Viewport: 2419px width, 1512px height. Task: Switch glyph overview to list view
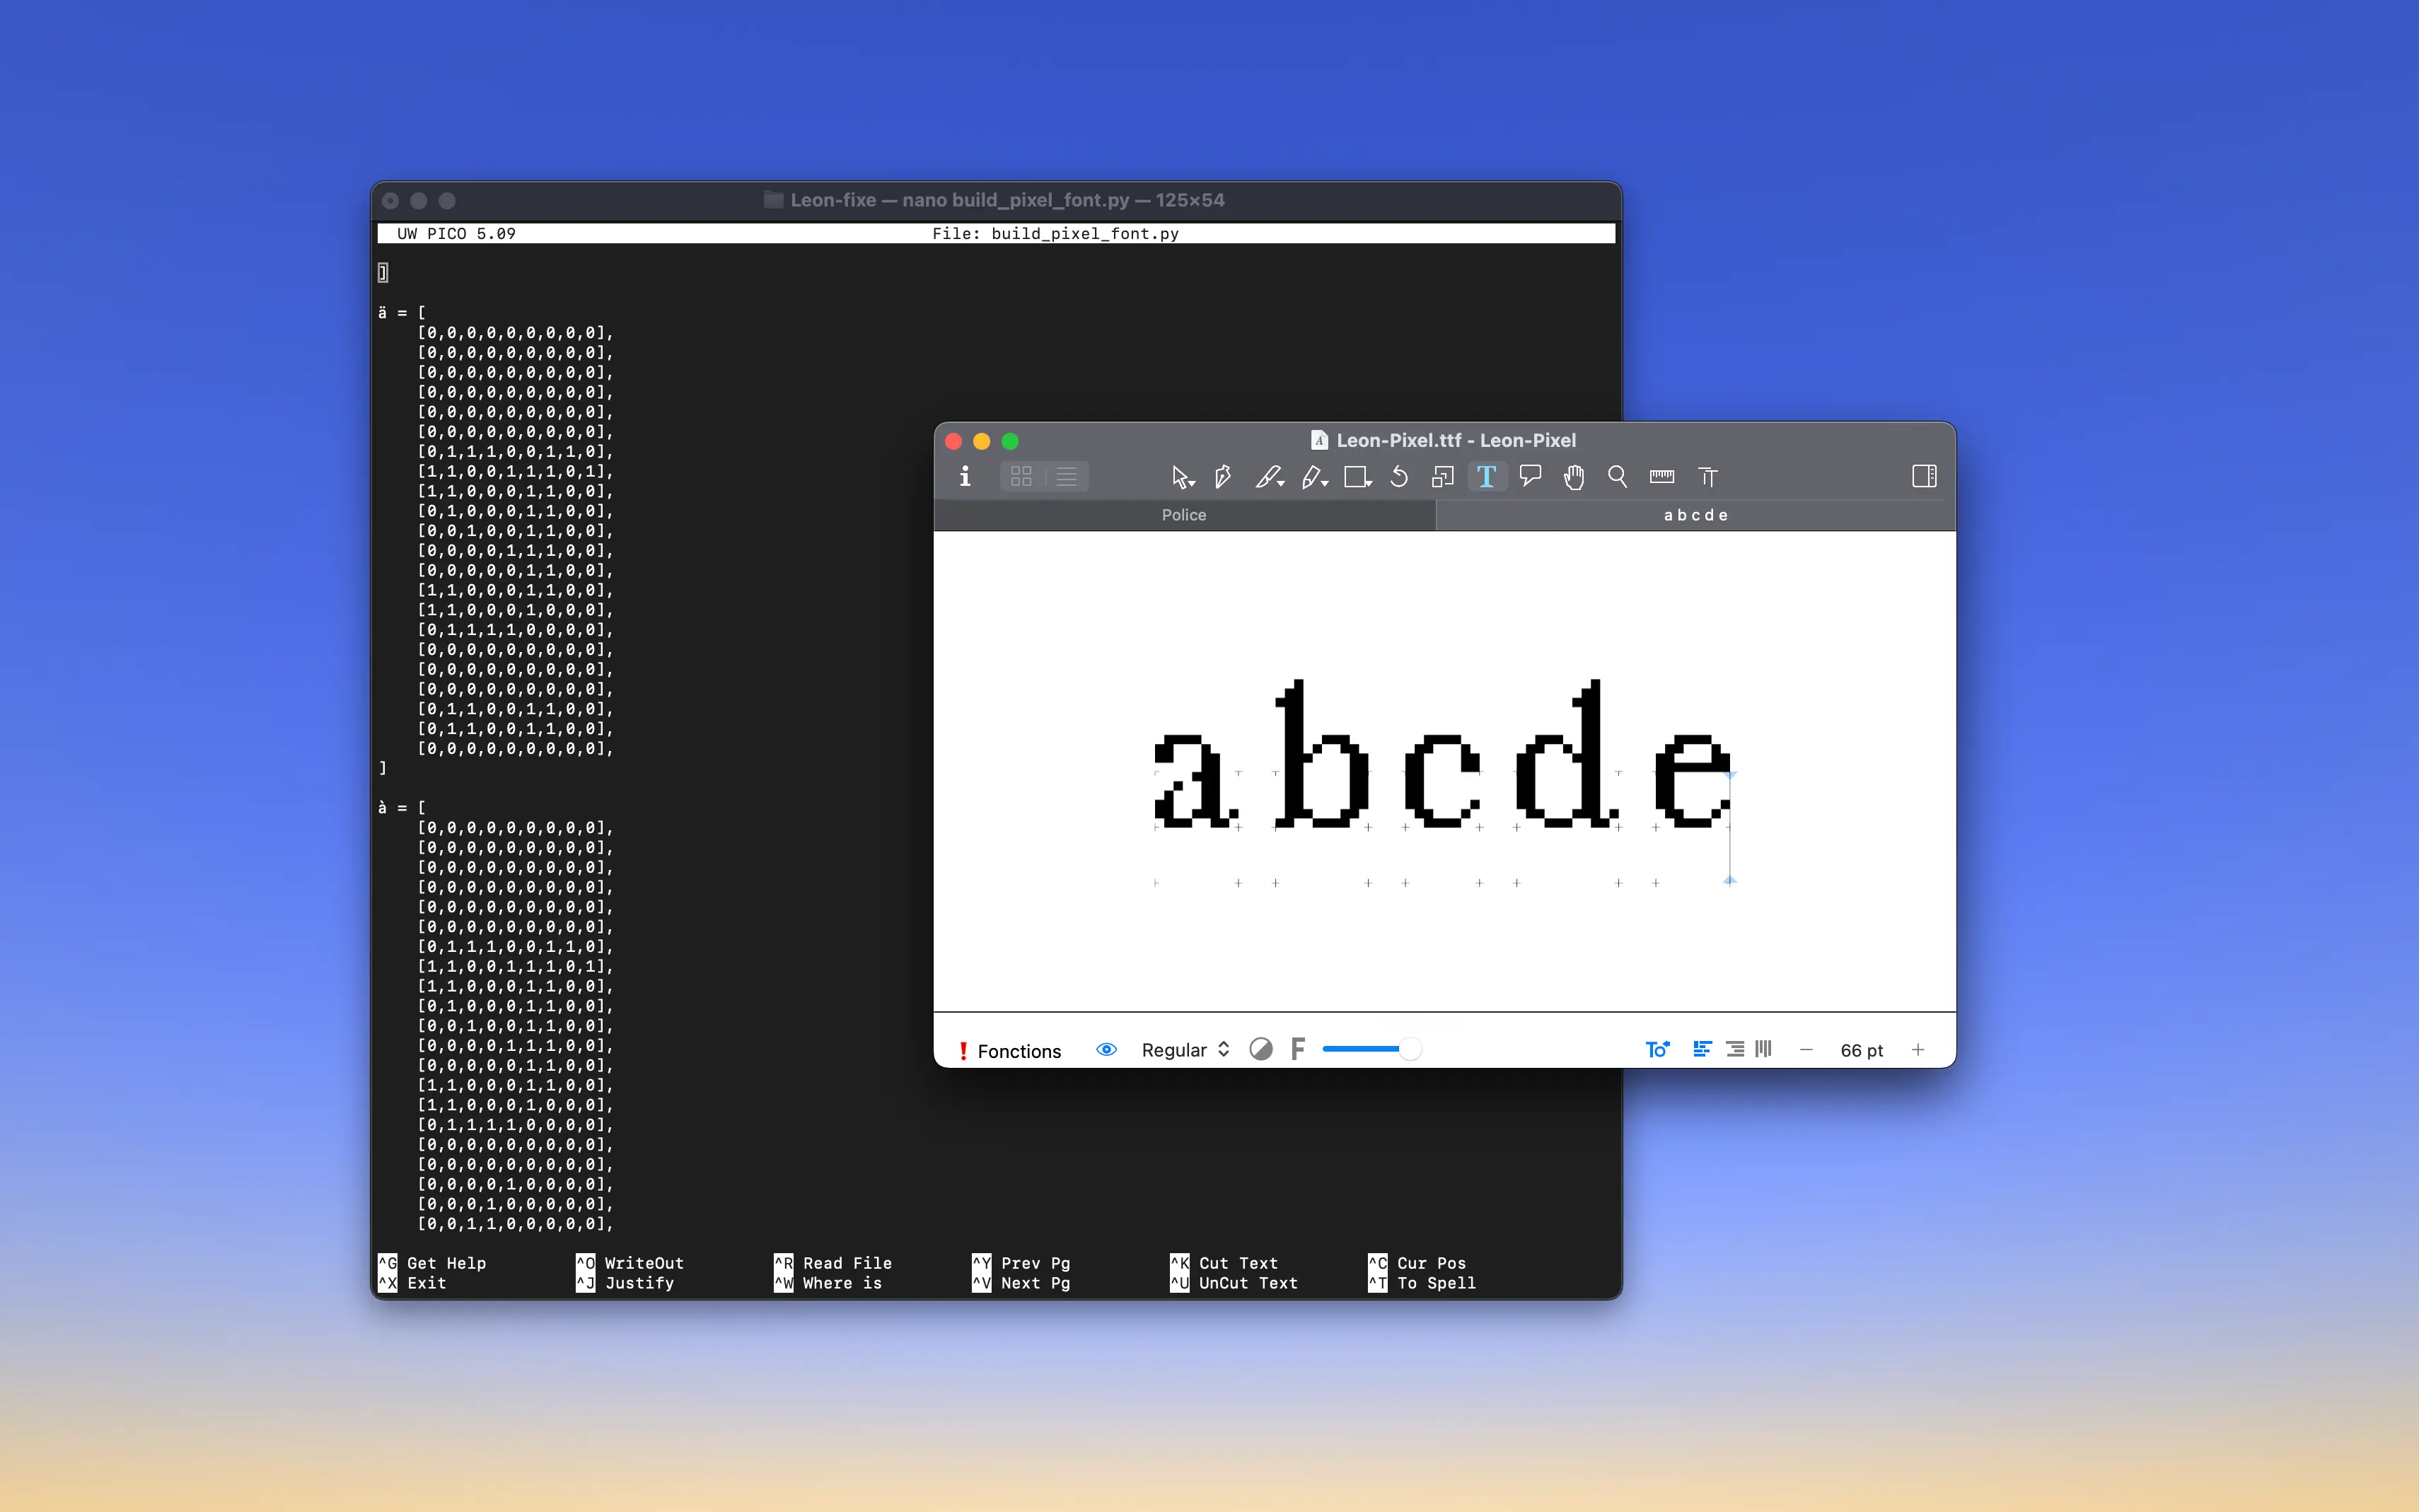click(1066, 477)
